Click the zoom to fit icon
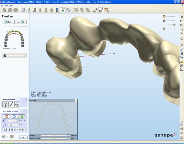This screenshot has width=184, height=144. [182, 45]
